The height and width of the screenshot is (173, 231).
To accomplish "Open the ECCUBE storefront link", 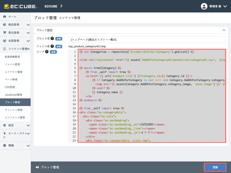I will click(51, 6).
